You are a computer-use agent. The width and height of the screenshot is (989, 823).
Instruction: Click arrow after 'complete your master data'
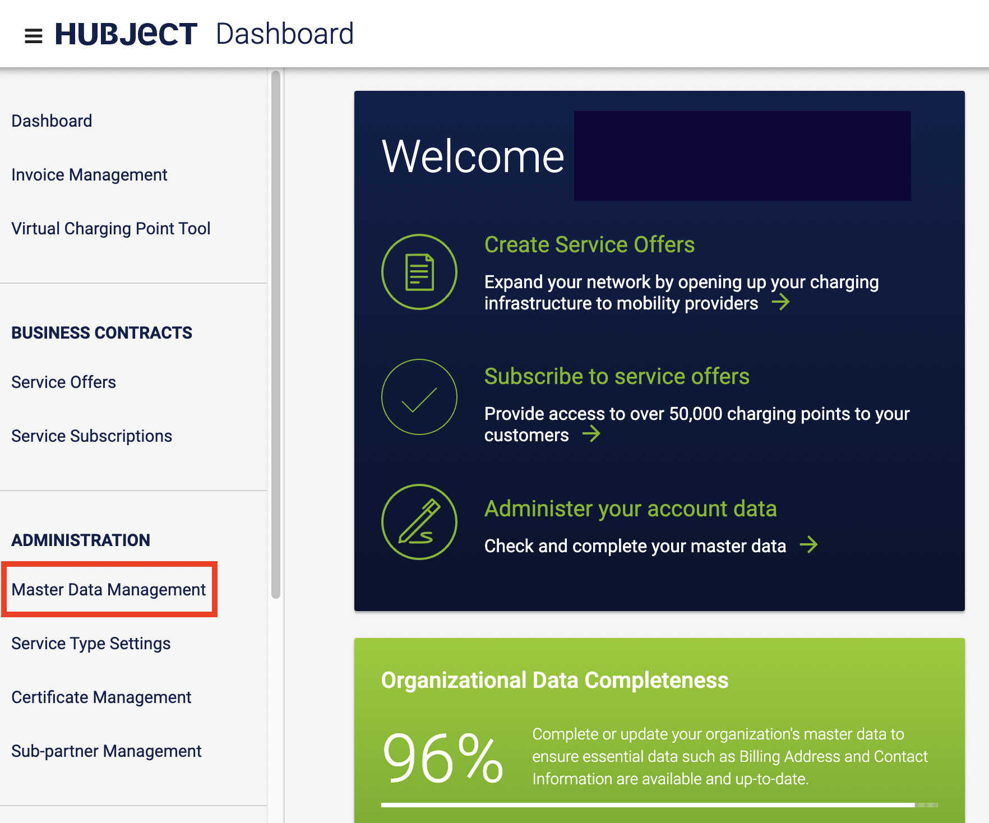pyautogui.click(x=808, y=544)
